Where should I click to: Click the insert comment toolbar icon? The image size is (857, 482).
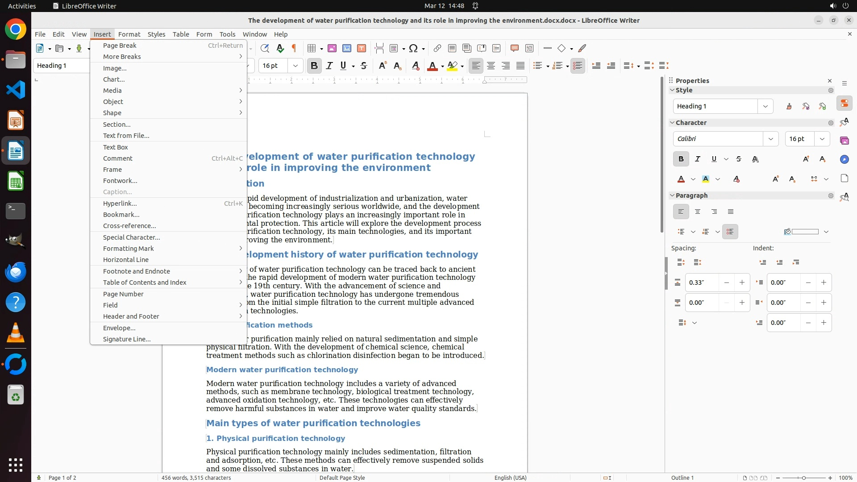(515, 48)
